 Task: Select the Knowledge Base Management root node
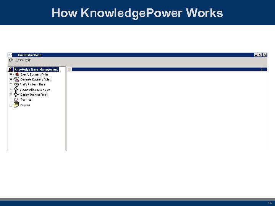click(x=36, y=69)
